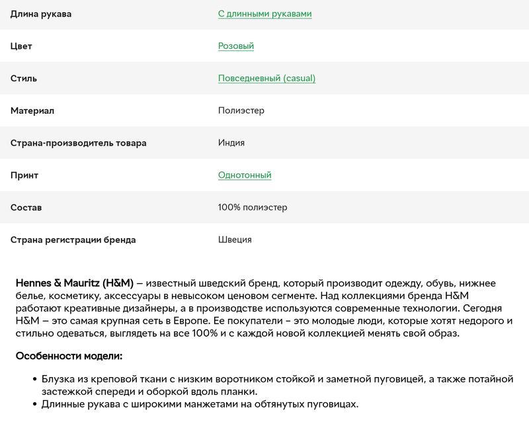Click the 'Цвет' attribute label

click(21, 46)
